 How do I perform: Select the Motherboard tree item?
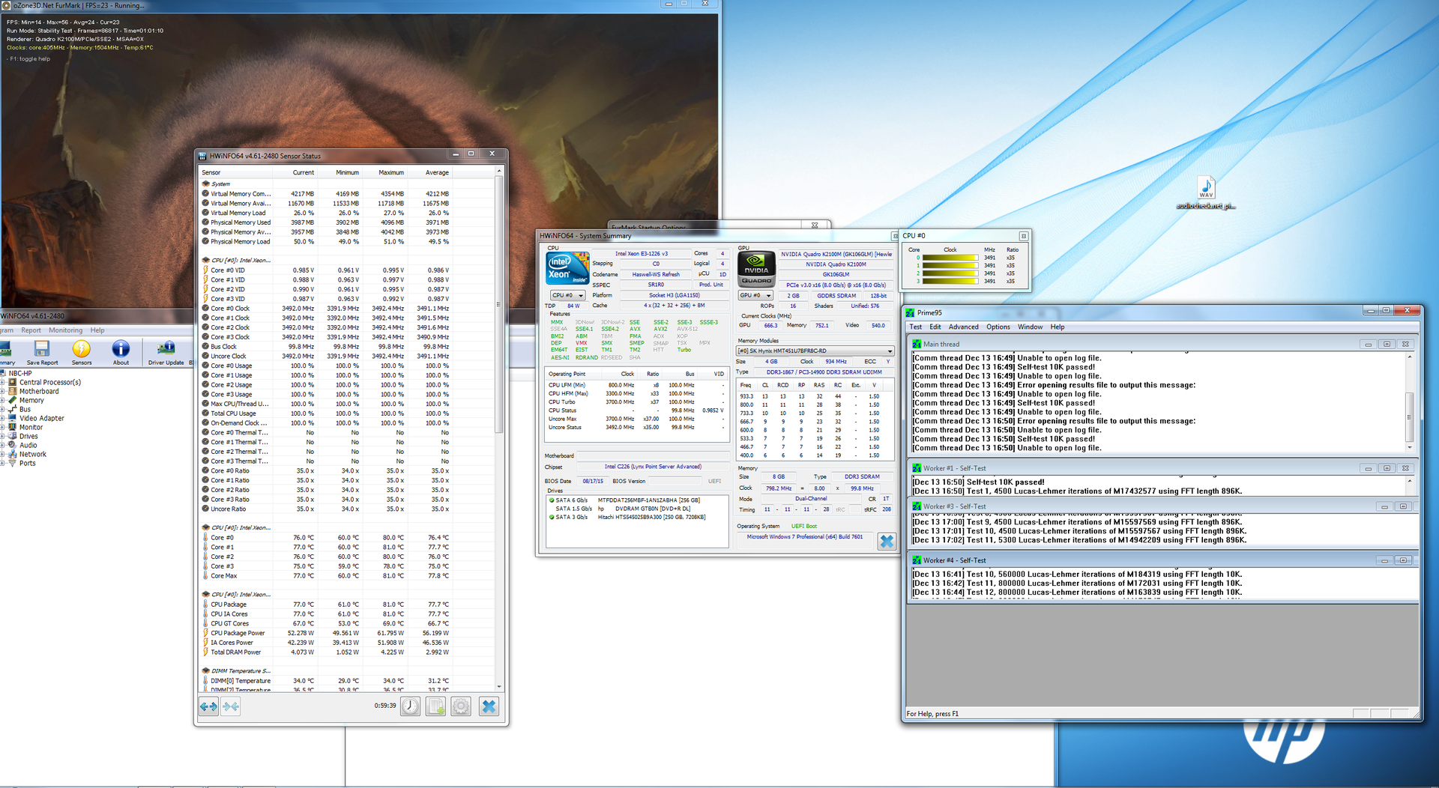pos(39,391)
